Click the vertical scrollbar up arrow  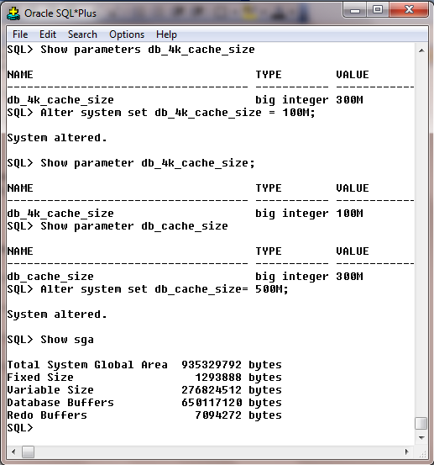(421, 50)
